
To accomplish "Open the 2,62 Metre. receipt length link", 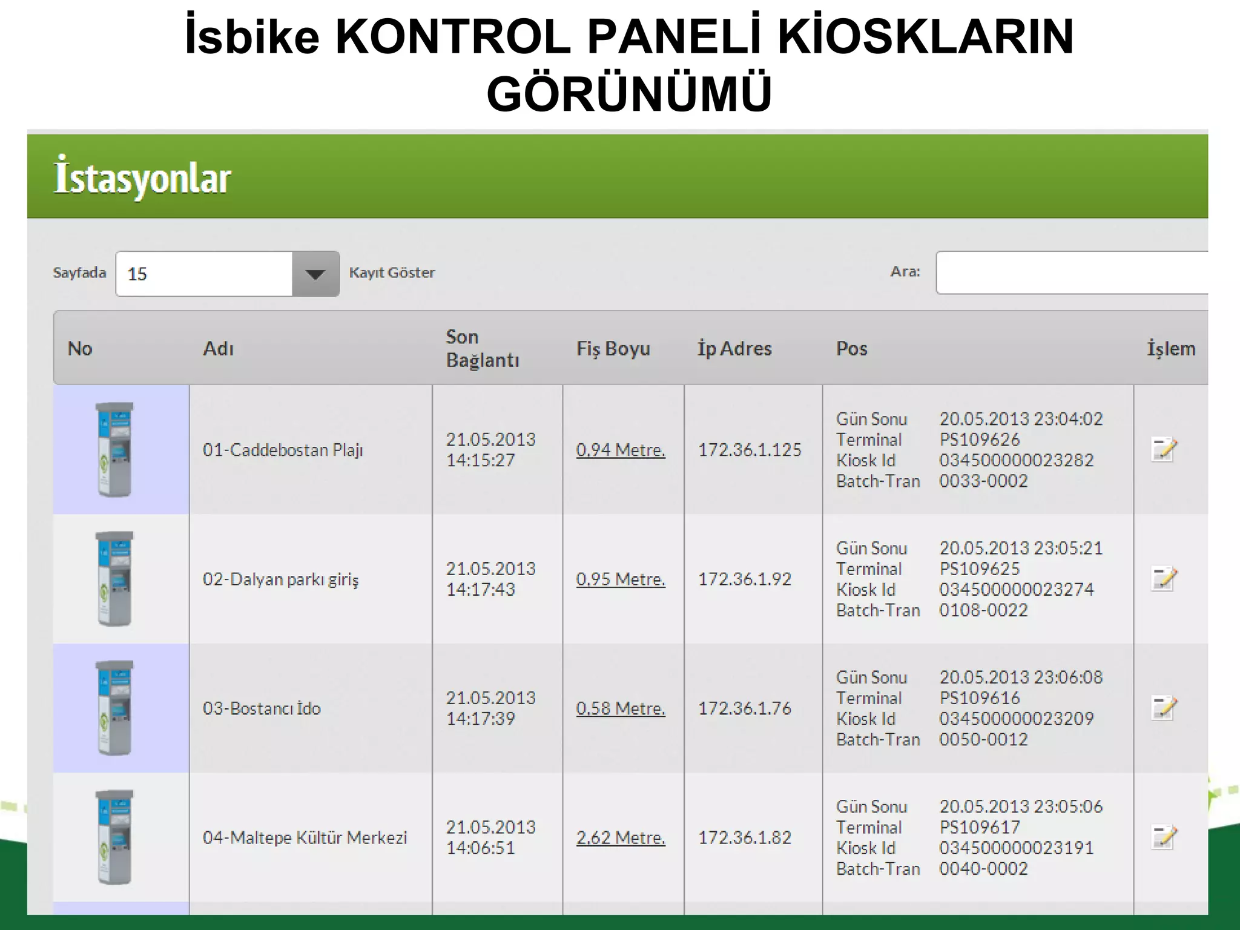I will pyautogui.click(x=621, y=837).
